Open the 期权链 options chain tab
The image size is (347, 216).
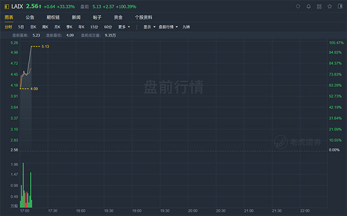[x=53, y=17]
